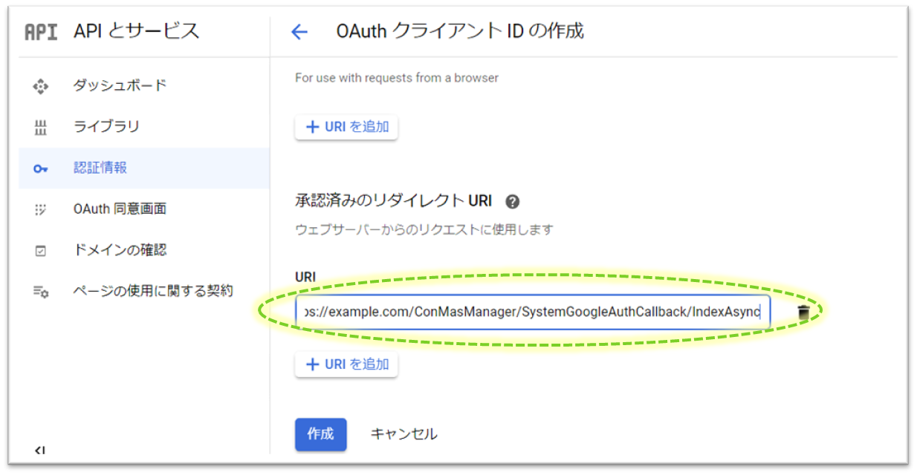Screen dimensions: 917x475
Task: Click the ライブラリ icon in the sidebar
Action: [41, 127]
